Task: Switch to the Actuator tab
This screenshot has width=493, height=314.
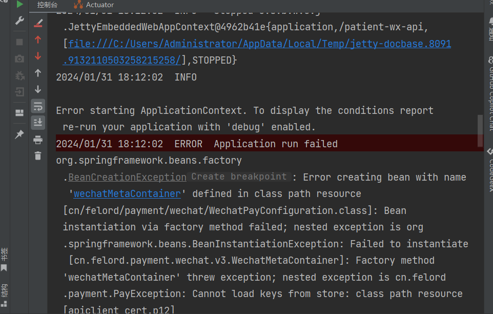Action: coord(94,5)
